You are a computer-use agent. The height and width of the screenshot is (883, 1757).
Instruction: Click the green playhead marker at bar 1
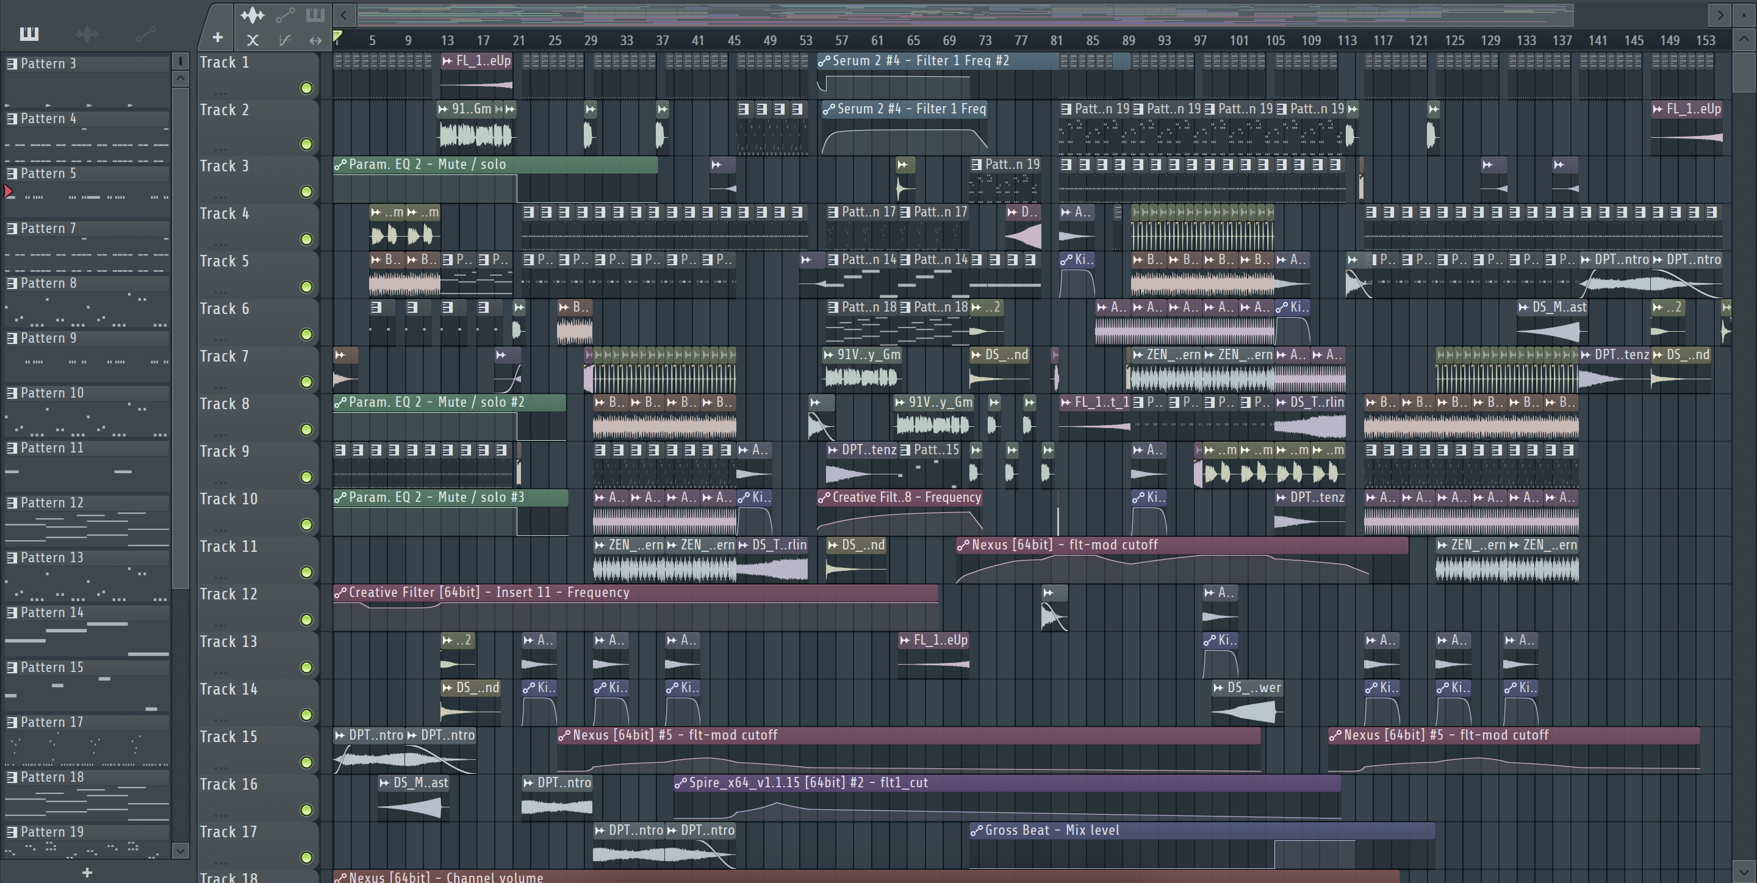pyautogui.click(x=337, y=37)
